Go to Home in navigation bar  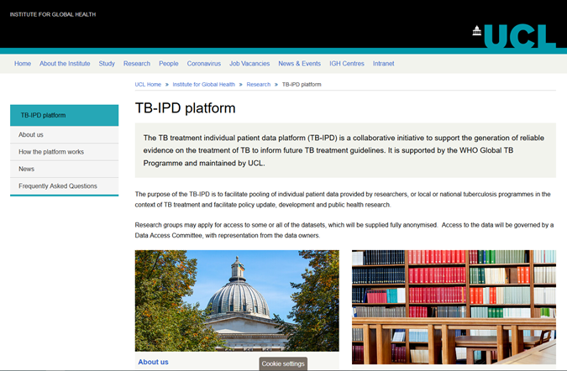coord(23,64)
